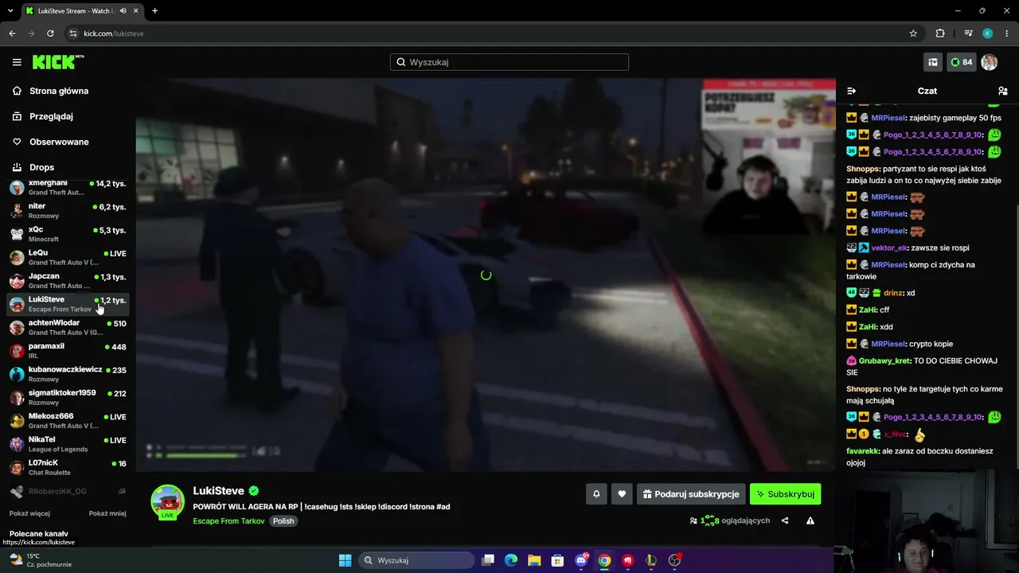The image size is (1019, 573).
Task: Open NikaTel channel in sidebar
Action: (68, 444)
